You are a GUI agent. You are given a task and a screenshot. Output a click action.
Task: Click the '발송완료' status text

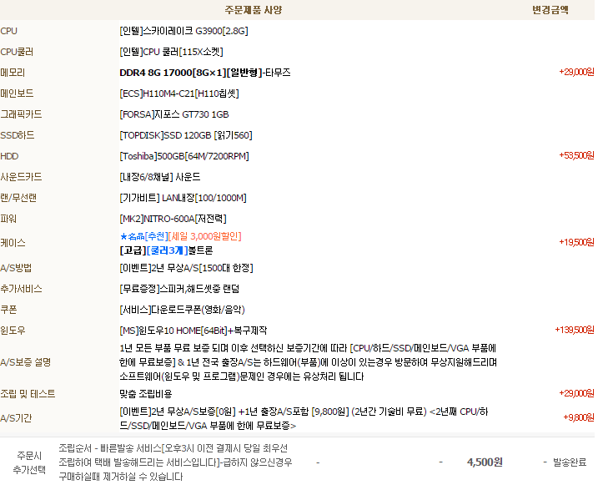(x=570, y=462)
